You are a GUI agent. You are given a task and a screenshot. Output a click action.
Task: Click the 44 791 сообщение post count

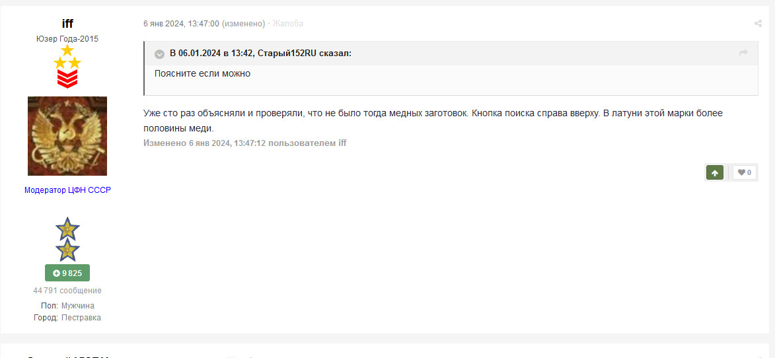[67, 291]
